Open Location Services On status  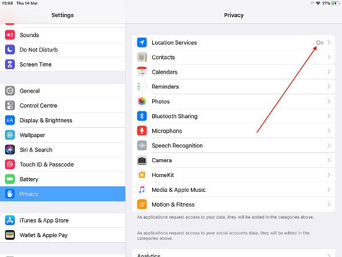pos(320,43)
